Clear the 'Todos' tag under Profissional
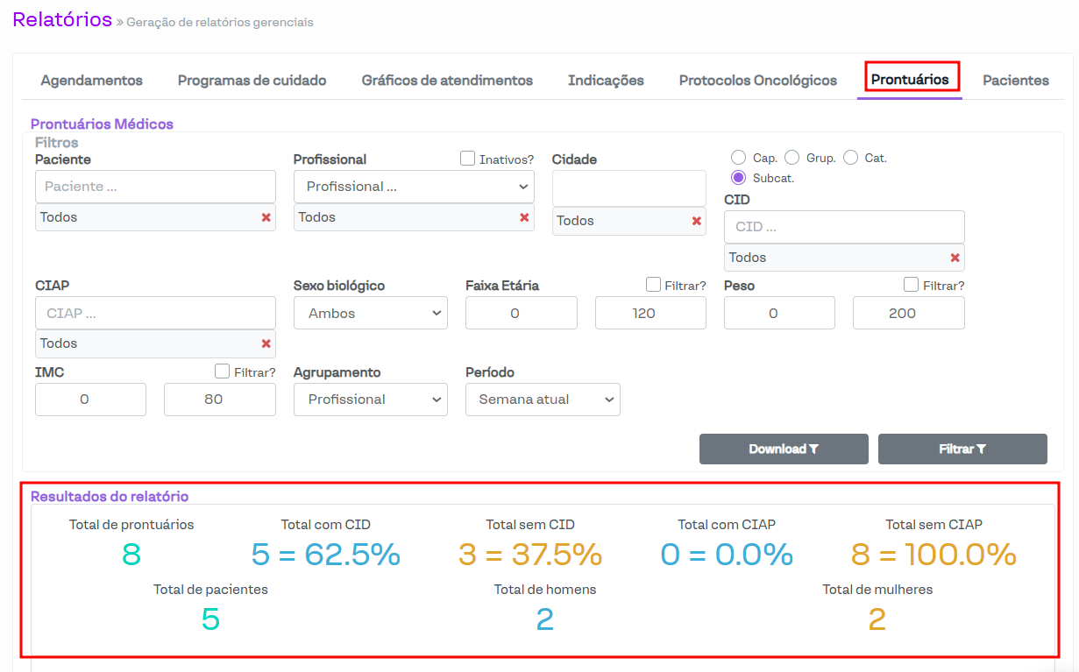 [x=524, y=217]
